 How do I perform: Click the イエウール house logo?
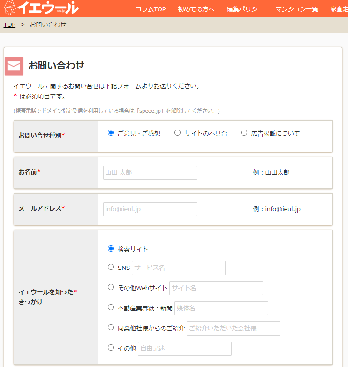(x=41, y=8)
